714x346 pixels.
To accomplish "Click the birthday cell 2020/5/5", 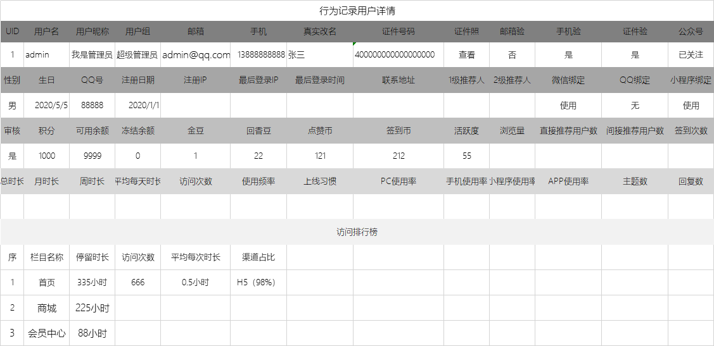I will point(51,106).
